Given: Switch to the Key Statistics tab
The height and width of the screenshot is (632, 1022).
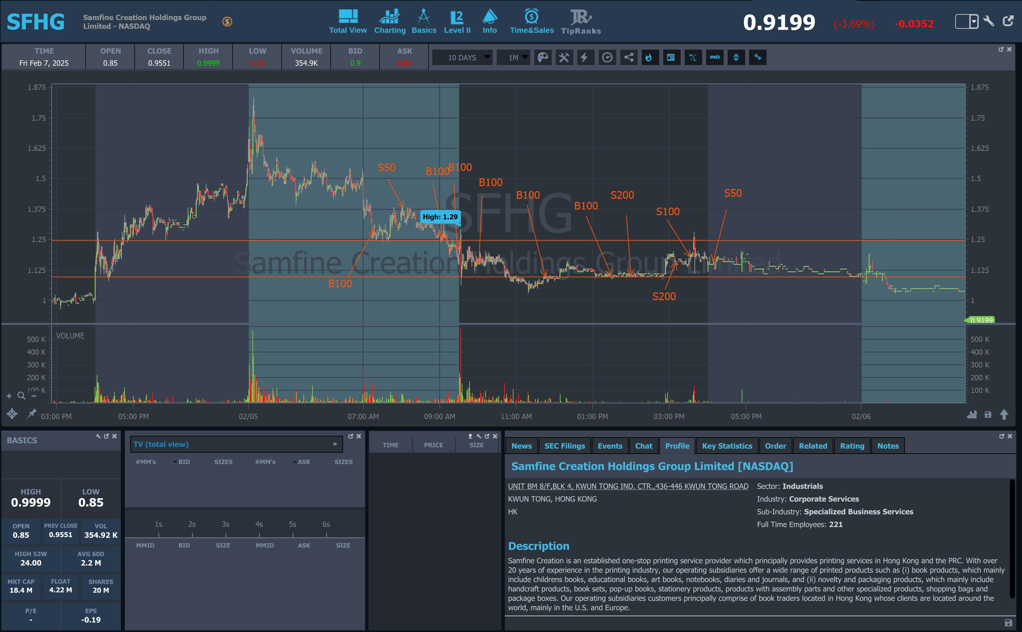Looking at the screenshot, I should [727, 446].
